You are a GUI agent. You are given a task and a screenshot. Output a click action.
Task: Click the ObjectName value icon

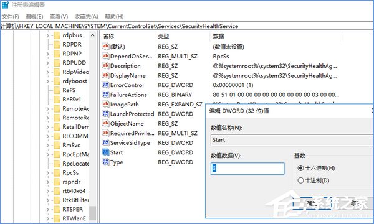pos(105,124)
